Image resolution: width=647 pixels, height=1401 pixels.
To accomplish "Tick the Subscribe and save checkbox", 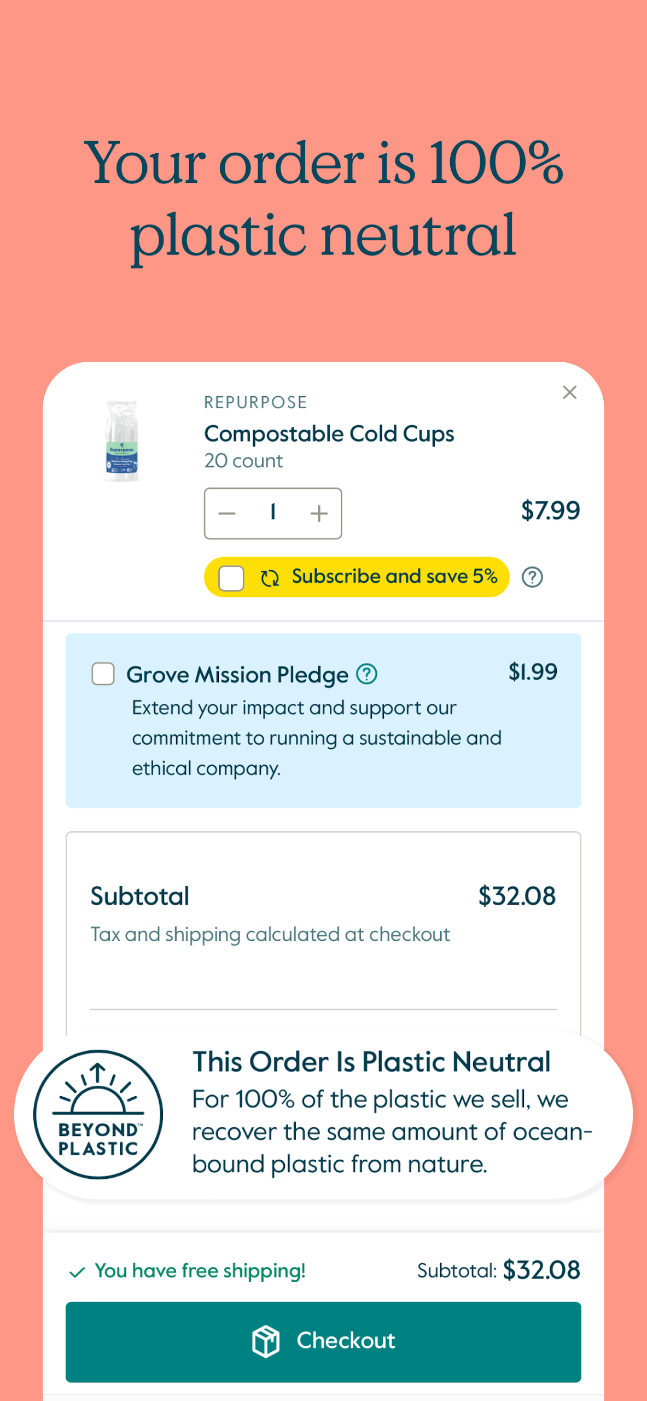I will click(231, 578).
